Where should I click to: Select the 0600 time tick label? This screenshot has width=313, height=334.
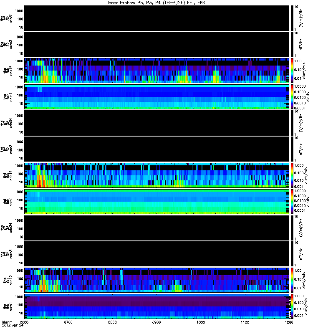24,322
